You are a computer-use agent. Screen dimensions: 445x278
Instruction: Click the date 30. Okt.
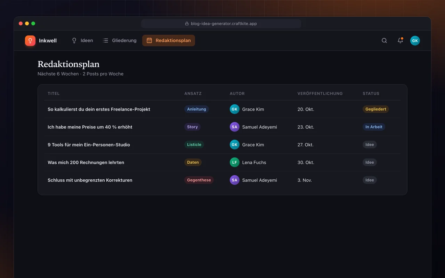(306, 162)
